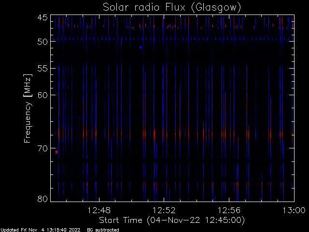Click the 'BG subtracted' note
This screenshot has height=232, width=309.
tap(103, 230)
